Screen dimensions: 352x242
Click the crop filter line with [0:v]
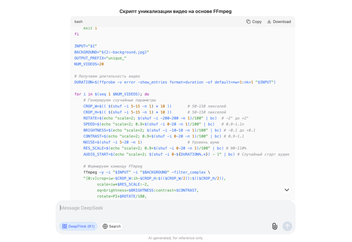pos(154,178)
